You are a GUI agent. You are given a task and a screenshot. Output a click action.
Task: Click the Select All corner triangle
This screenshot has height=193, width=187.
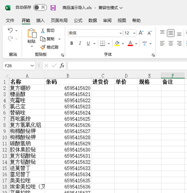tap(6, 75)
